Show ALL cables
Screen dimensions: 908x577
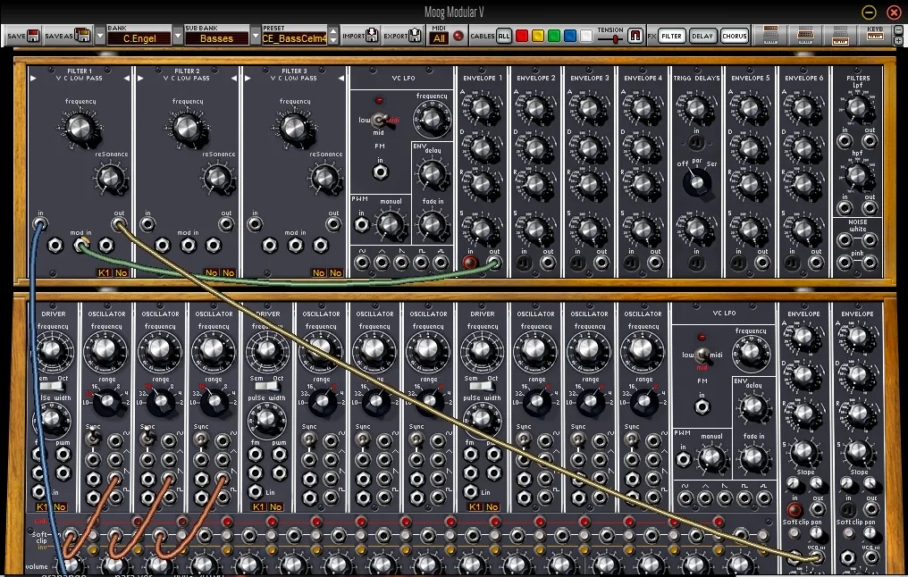coord(504,36)
